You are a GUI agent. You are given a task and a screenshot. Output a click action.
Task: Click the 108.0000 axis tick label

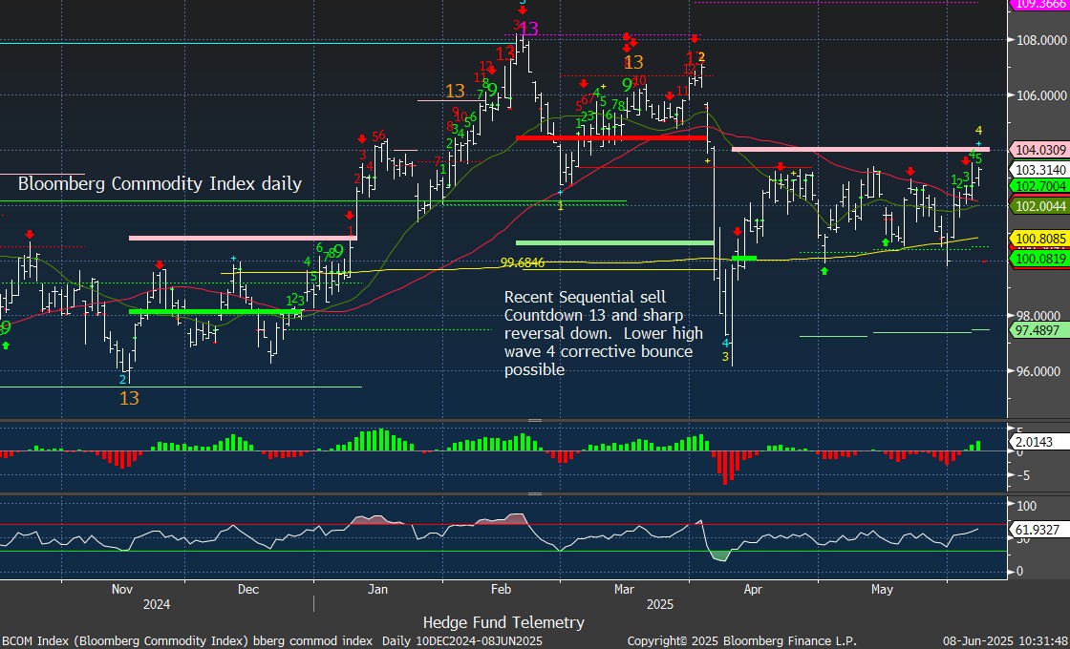pyautogui.click(x=1042, y=40)
